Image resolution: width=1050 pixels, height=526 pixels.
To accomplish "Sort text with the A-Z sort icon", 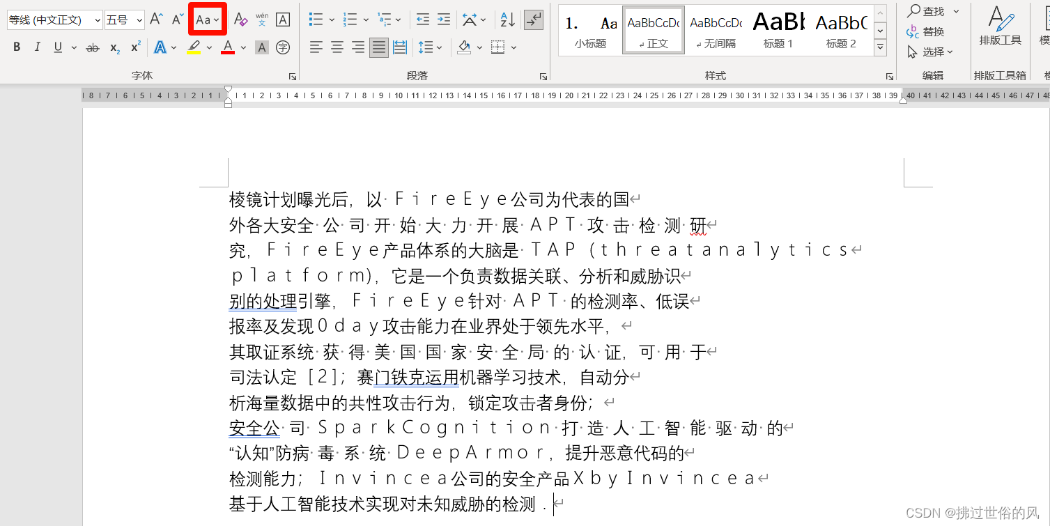I will (509, 20).
